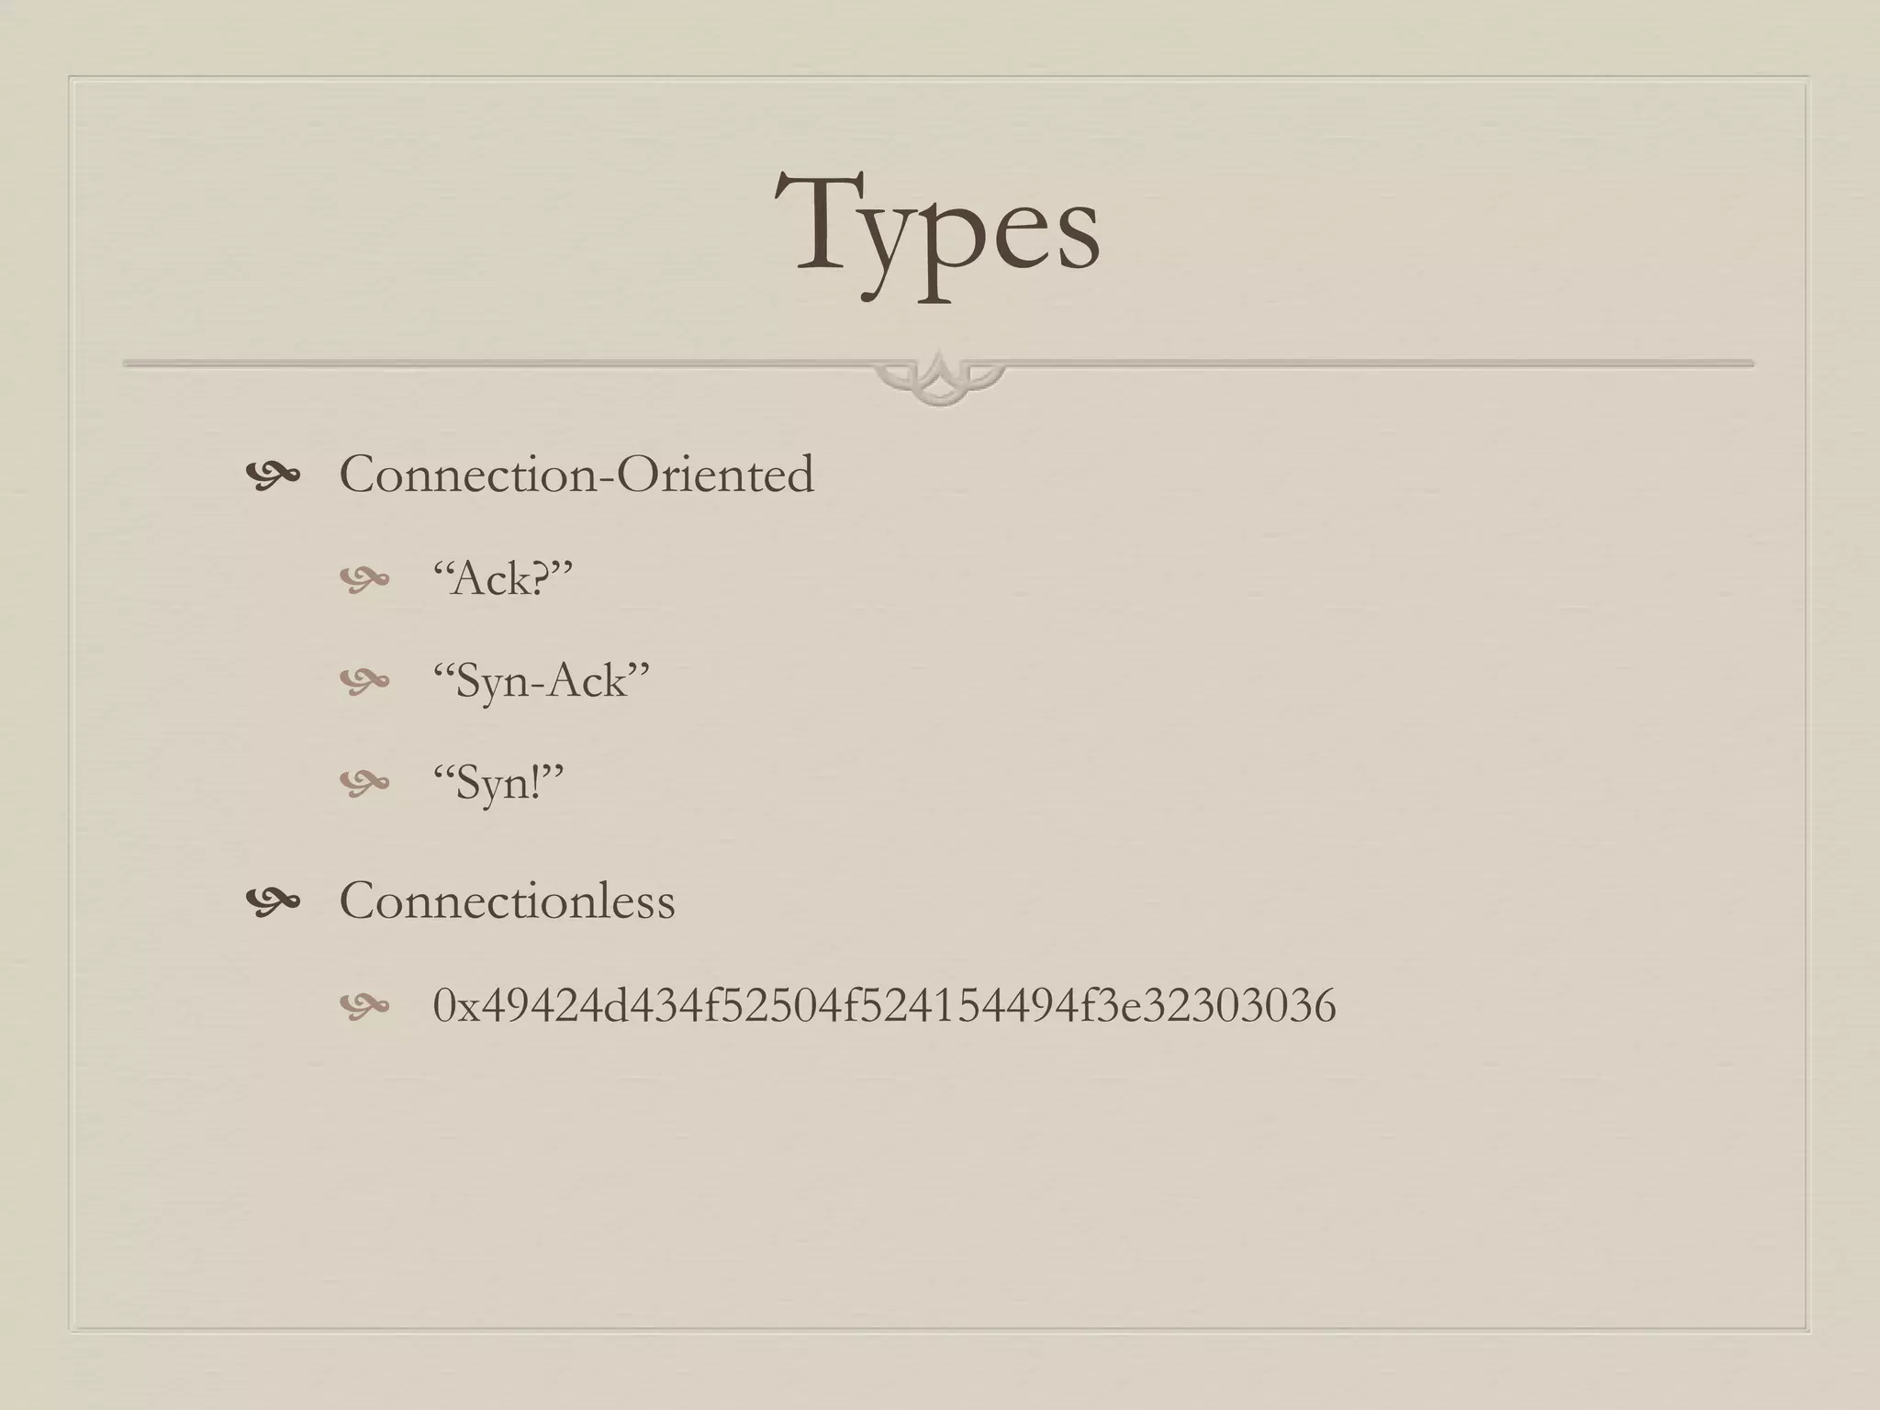The image size is (1880, 1410).
Task: Click the bullet glyph beside "Syn!"
Action: pos(364,783)
